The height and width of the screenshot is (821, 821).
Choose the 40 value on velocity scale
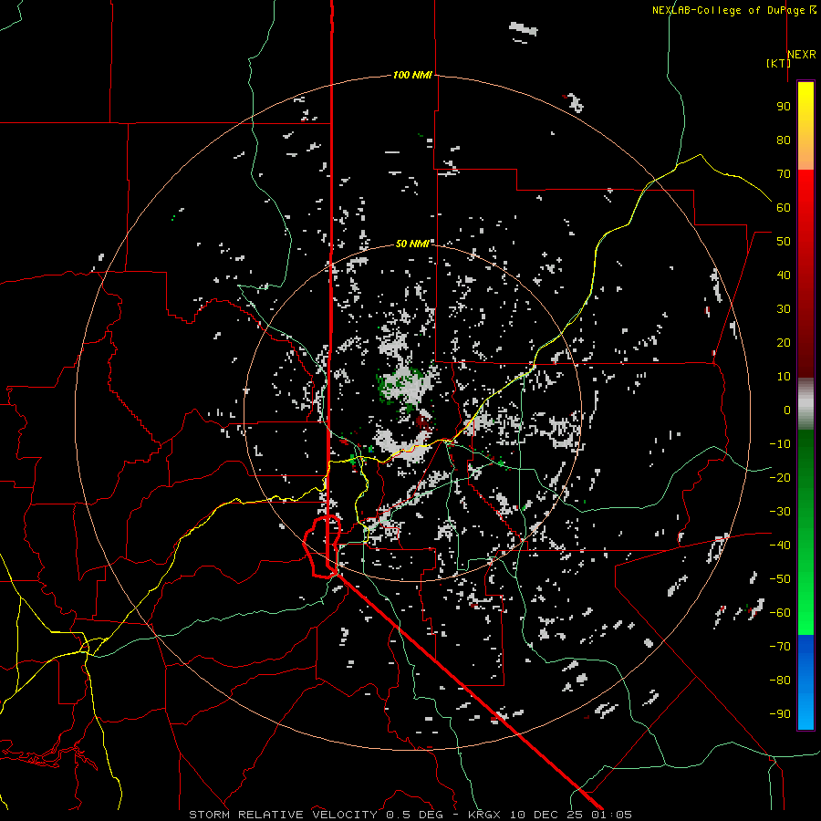[x=784, y=275]
